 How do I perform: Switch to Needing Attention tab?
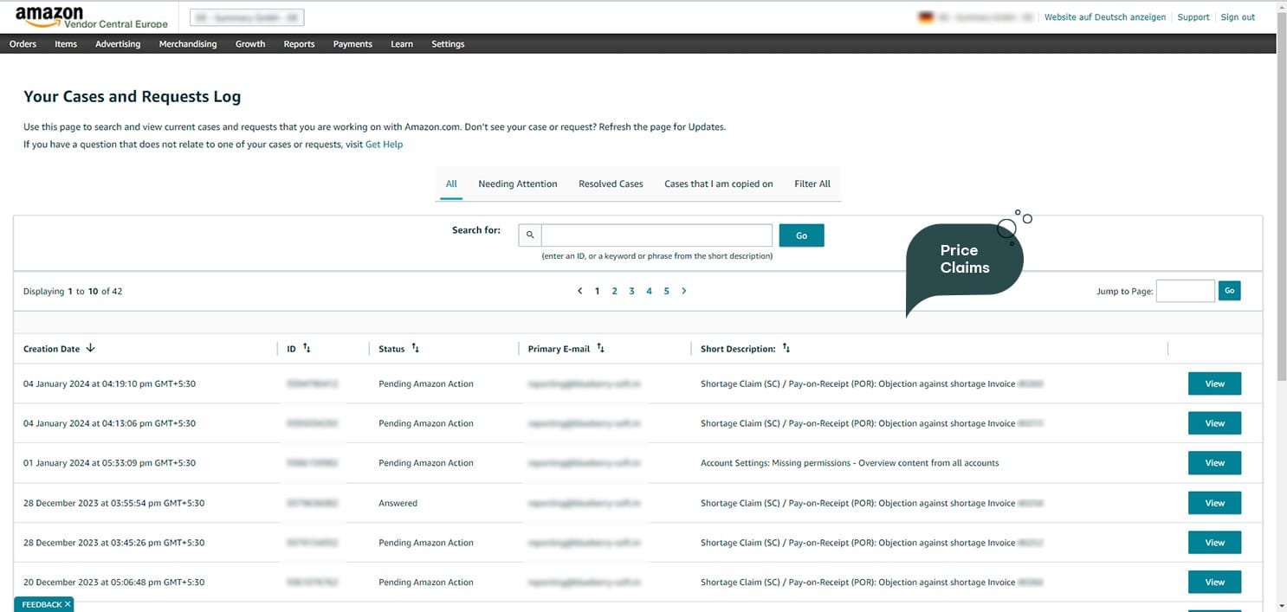click(x=517, y=184)
